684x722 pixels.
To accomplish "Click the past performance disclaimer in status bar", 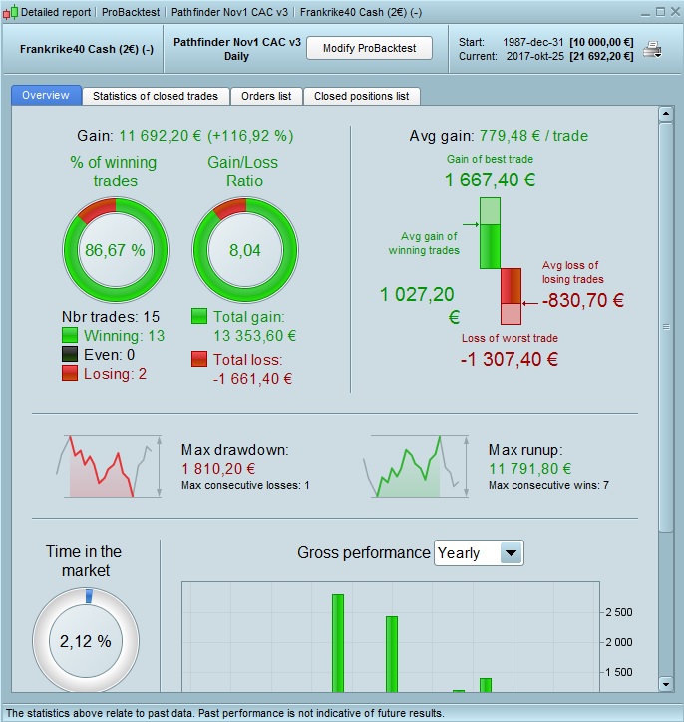I will pos(225,713).
